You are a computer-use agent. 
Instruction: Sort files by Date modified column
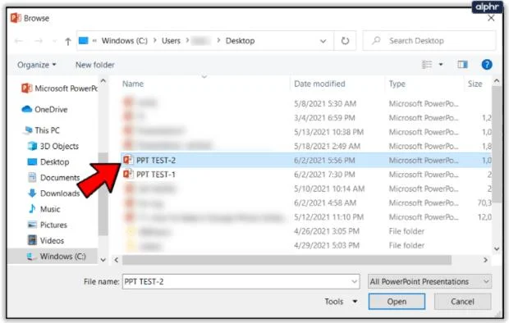pos(319,84)
